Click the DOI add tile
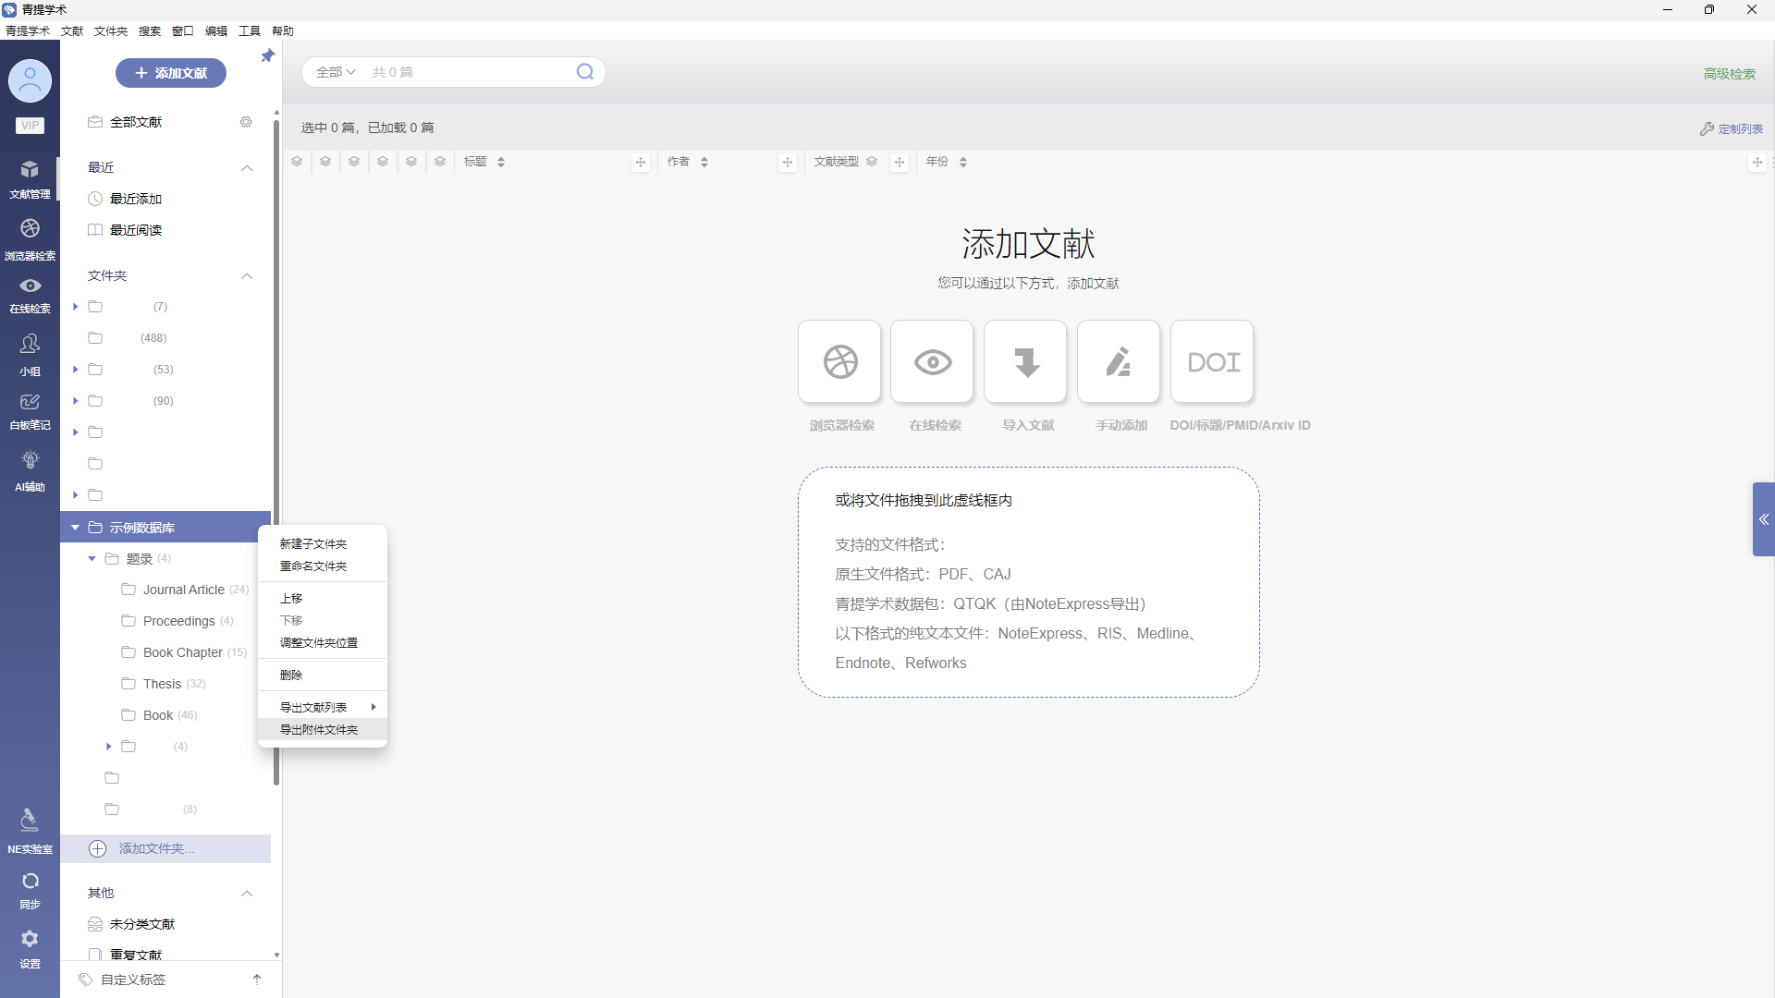This screenshot has height=998, width=1775. (x=1212, y=361)
